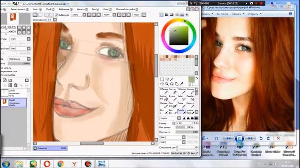Toggle the RGB slider panel button

[167, 14]
